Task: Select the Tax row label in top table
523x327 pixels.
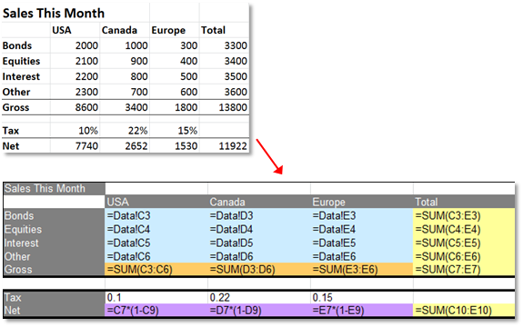Action: point(11,131)
